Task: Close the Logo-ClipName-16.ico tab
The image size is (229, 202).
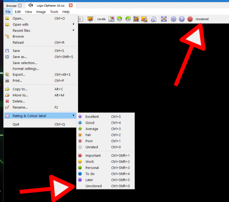Action: (x=71, y=5)
